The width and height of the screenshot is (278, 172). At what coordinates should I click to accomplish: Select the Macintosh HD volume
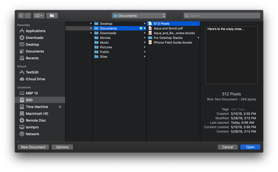(40, 113)
